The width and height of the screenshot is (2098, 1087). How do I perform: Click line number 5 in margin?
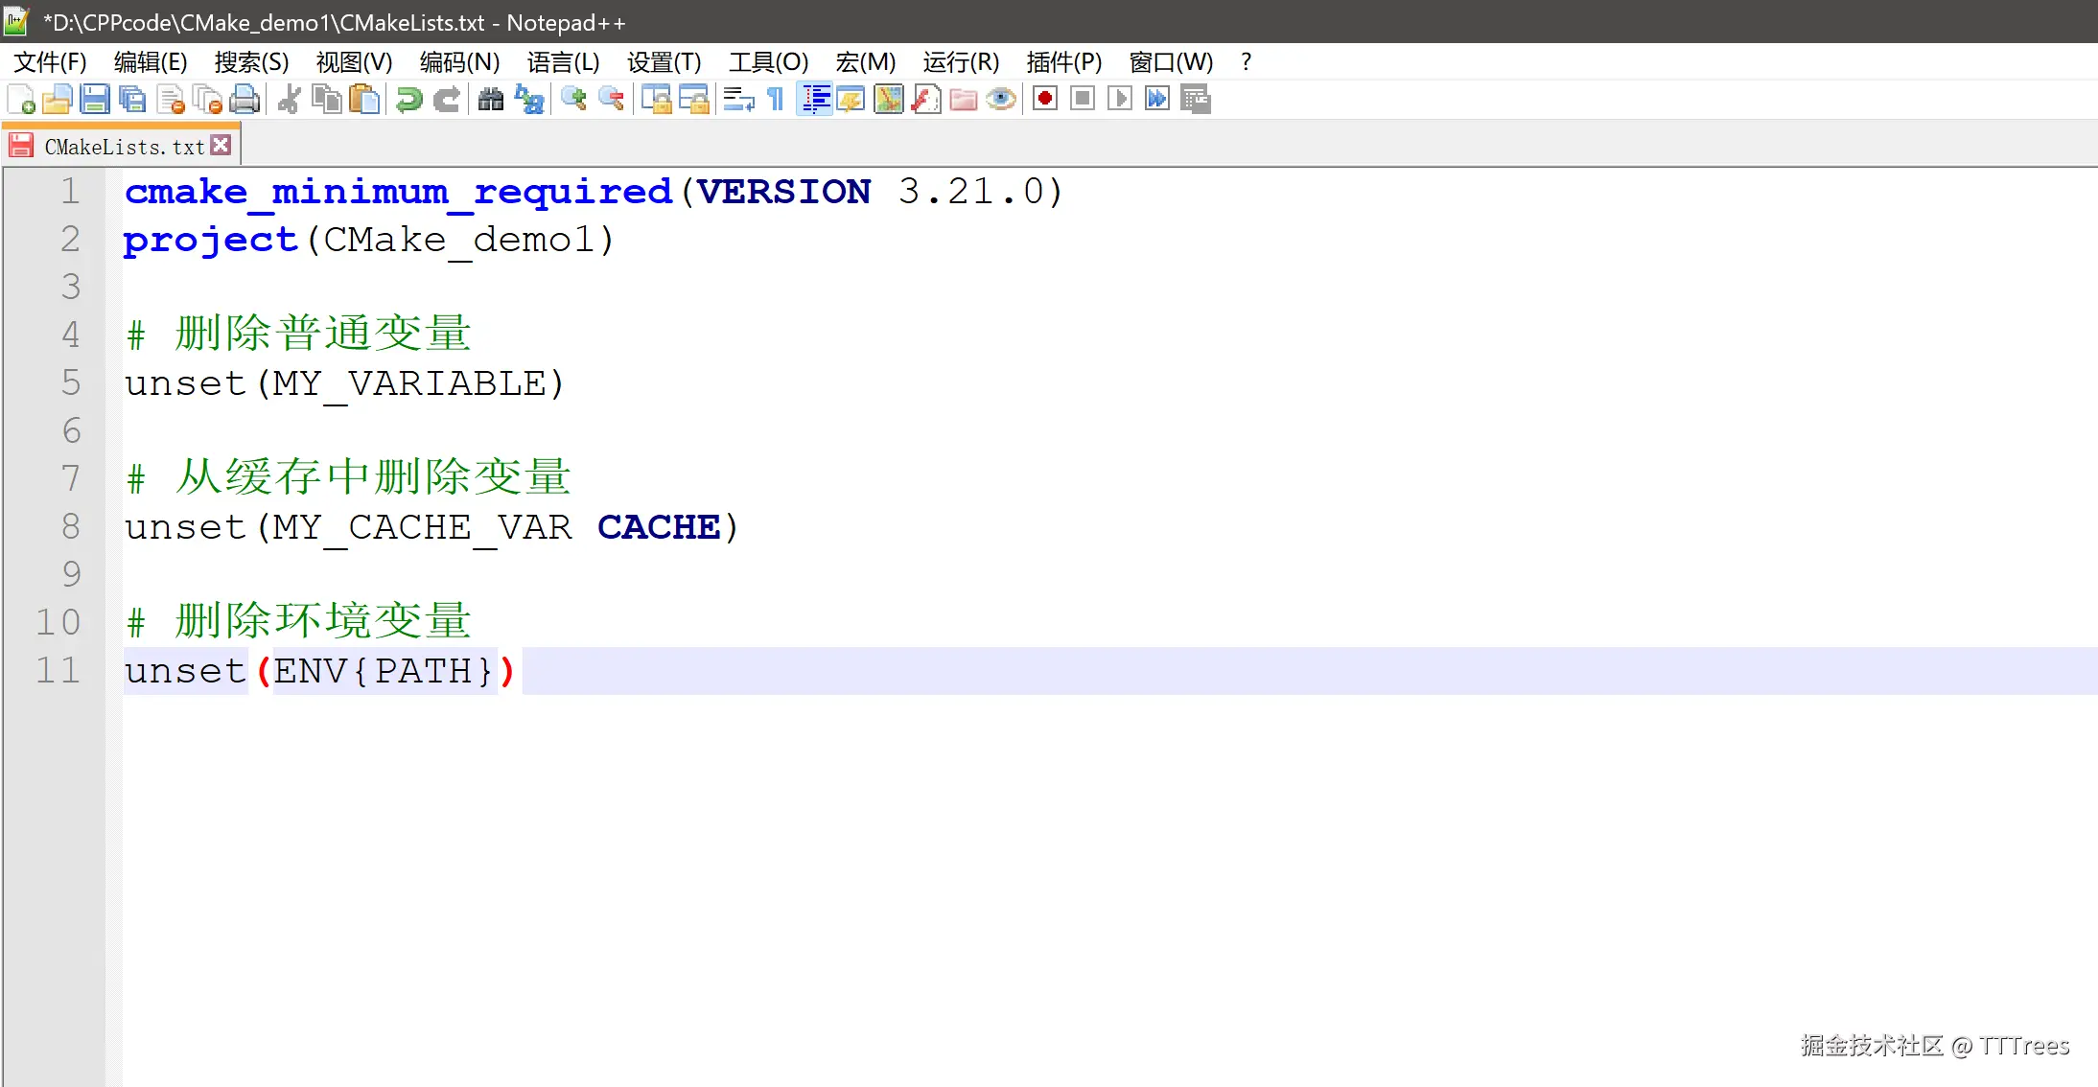coord(71,382)
